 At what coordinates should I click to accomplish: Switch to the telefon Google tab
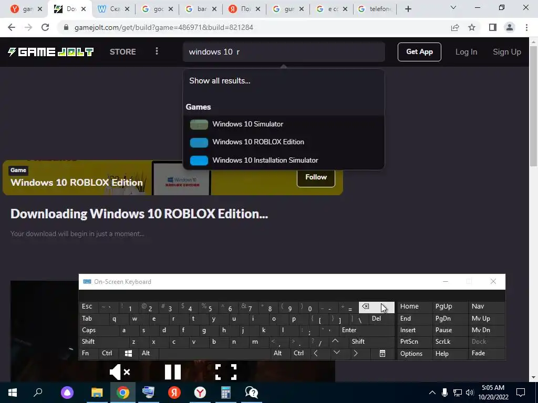tap(376, 9)
